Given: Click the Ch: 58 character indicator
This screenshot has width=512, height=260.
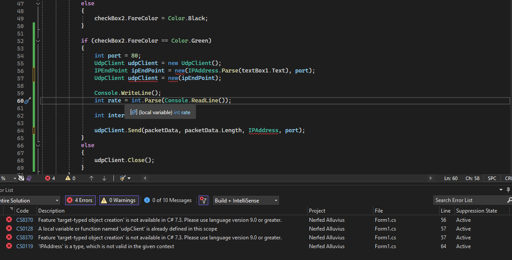Looking at the screenshot, I should [x=472, y=178].
